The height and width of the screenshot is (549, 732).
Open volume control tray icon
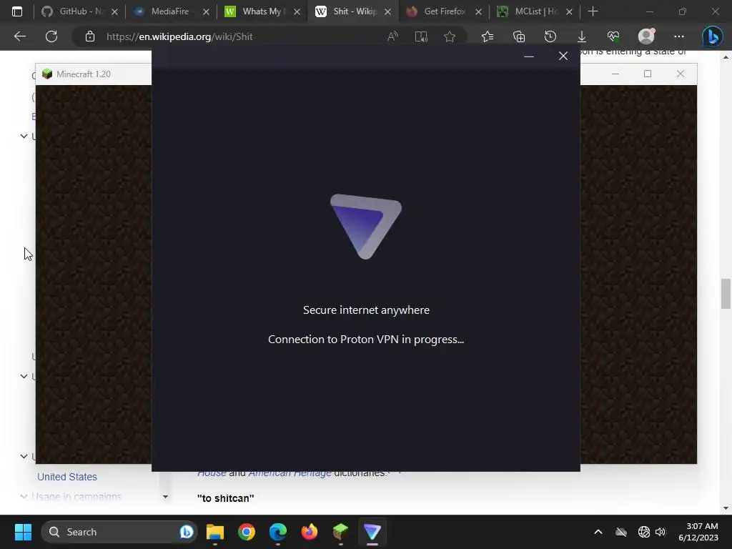click(660, 532)
